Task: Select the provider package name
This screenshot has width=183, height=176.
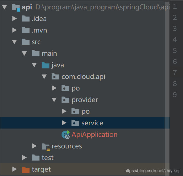Action: [x=85, y=100]
